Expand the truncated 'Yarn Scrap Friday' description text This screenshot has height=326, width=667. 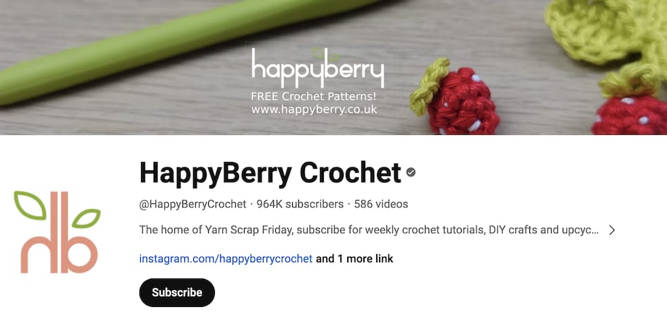point(369,230)
